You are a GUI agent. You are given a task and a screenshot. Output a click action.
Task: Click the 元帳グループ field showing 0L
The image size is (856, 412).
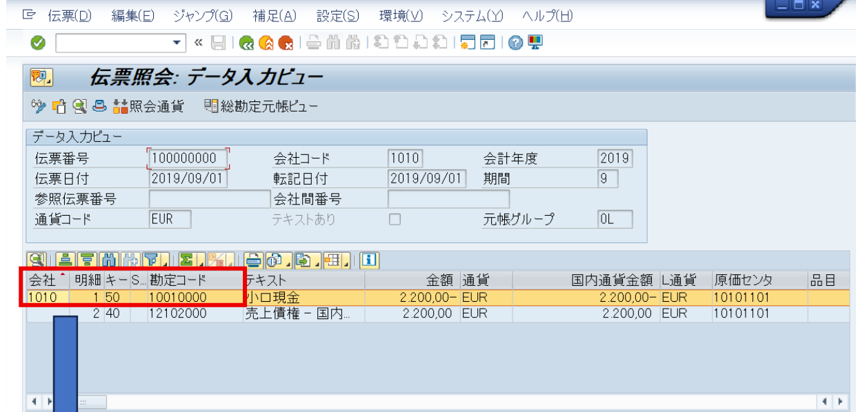point(615,220)
